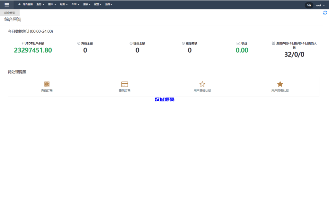Click the 用户基础认证 outline star icon
Screen dimensions: 329x203
(202, 84)
